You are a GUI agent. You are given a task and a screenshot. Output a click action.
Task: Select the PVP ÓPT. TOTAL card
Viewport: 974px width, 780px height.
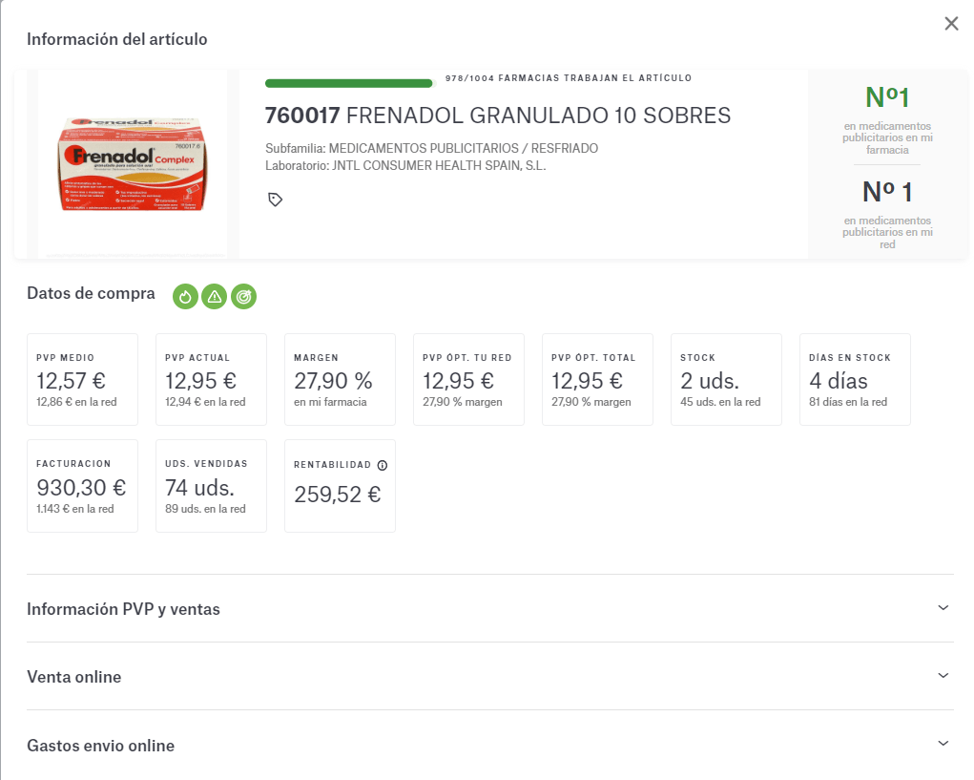click(x=597, y=380)
